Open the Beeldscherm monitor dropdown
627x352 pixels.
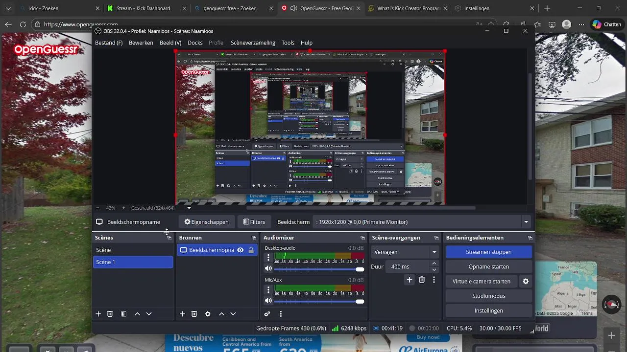click(423, 222)
